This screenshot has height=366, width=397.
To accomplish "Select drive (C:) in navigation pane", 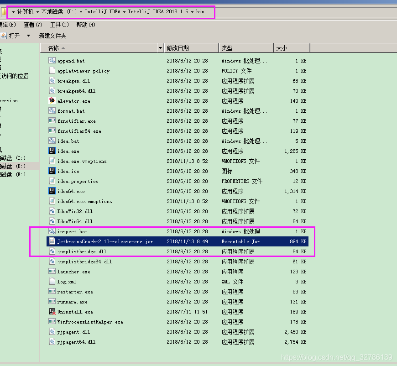I will (x=13, y=158).
